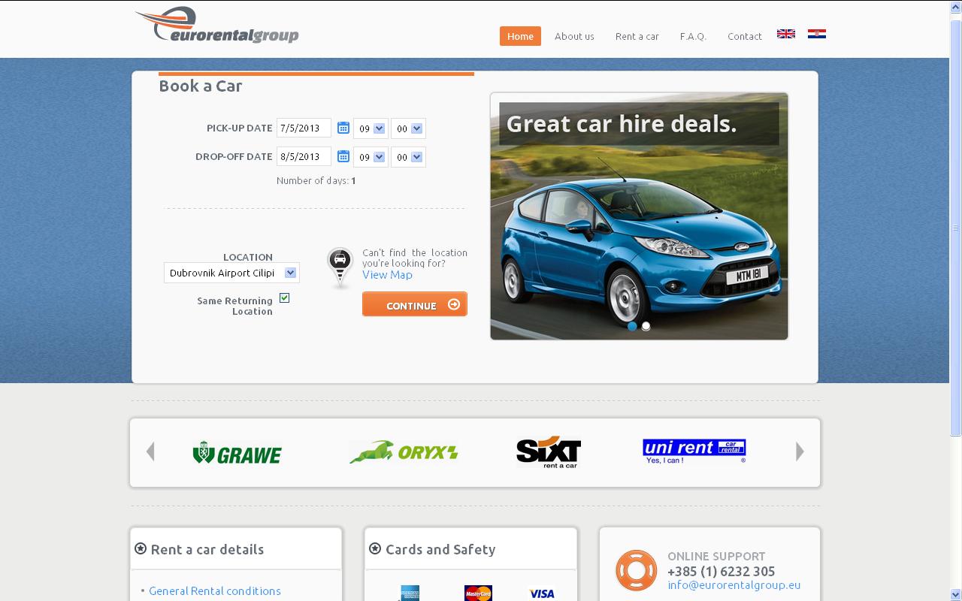
Task: Click the orange Continue button
Action: [x=415, y=304]
